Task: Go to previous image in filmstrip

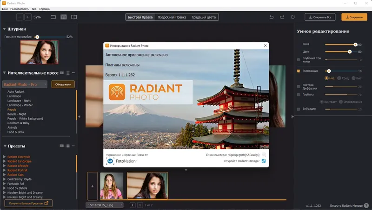Action: [x=133, y=205]
